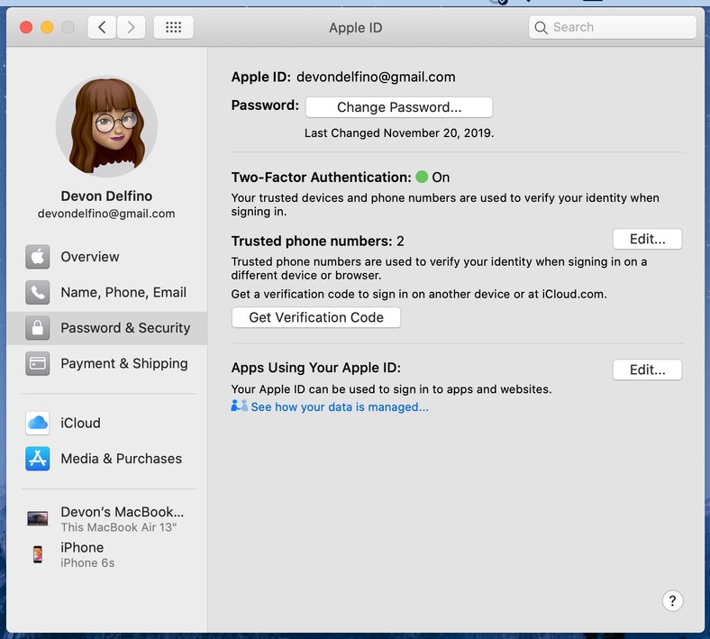710x639 pixels.
Task: Click the Apple logo Overview icon
Action: click(38, 257)
